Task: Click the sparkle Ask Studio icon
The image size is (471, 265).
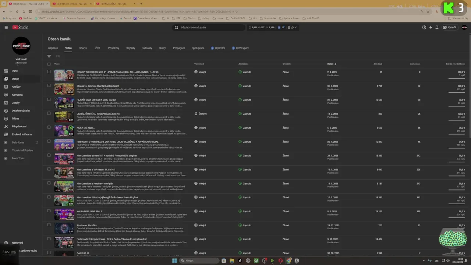Action: click(x=431, y=27)
